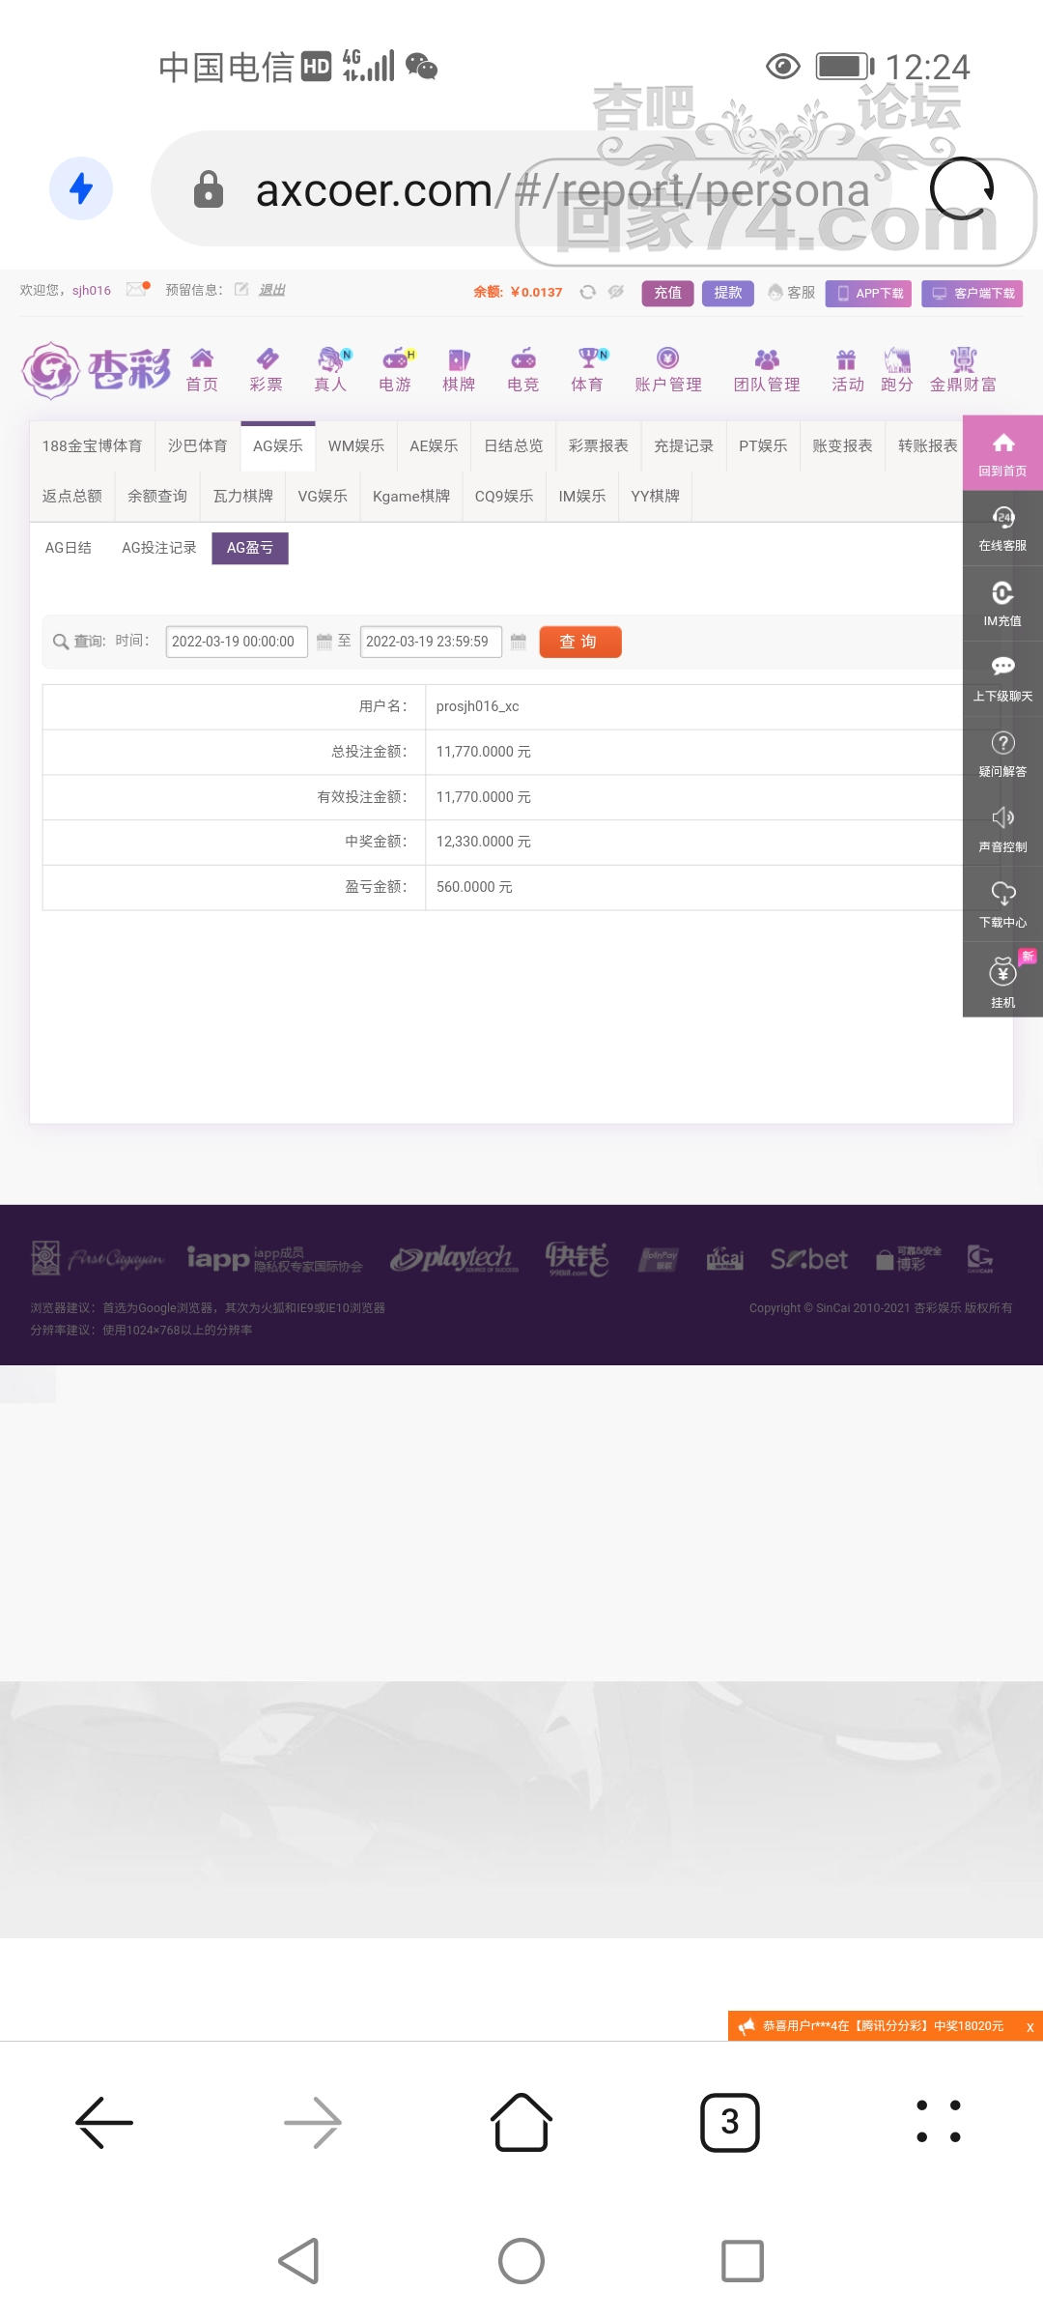The height and width of the screenshot is (2319, 1043).
Task: Refresh the account balance icon
Action: coord(587,292)
